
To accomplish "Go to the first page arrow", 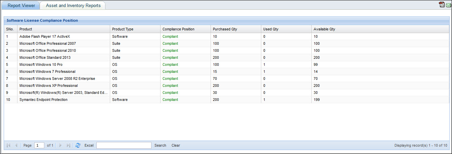I will [8, 145].
